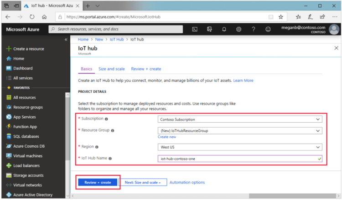Open the account avatar menu
342x200 pixels.
[x=334, y=30]
